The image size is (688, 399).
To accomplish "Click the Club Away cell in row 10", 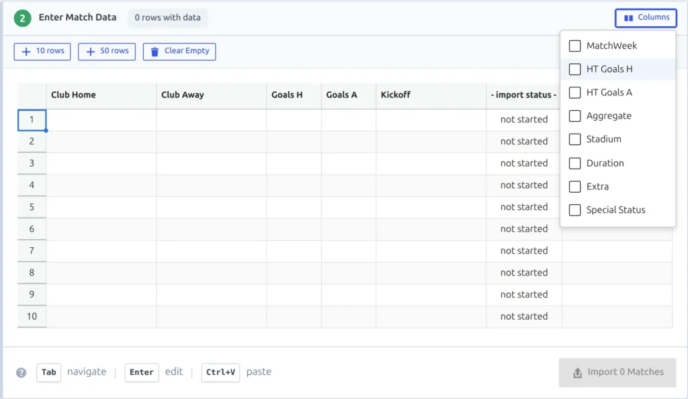I will click(x=212, y=316).
